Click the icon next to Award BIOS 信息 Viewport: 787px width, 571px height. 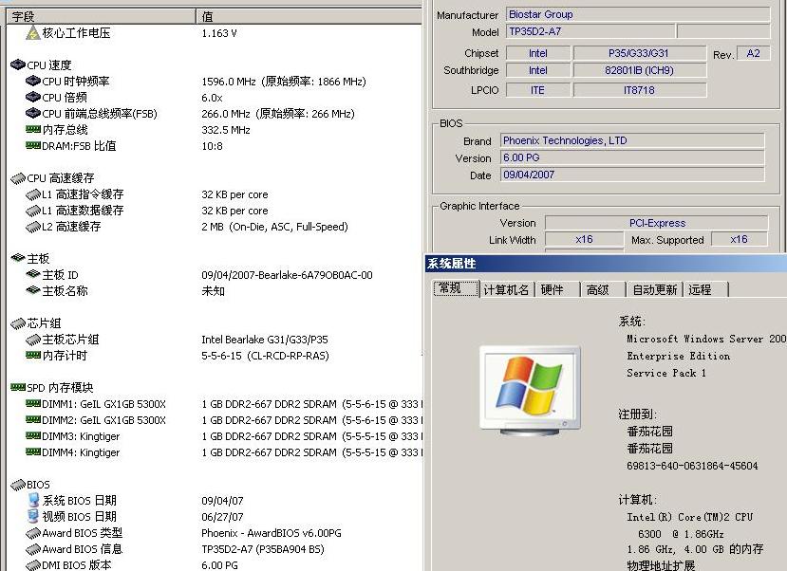(33, 549)
